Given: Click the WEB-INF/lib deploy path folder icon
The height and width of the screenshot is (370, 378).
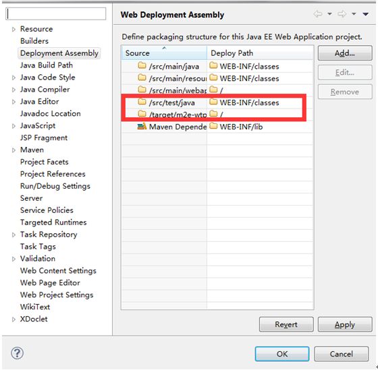Looking at the screenshot, I should tap(213, 125).
